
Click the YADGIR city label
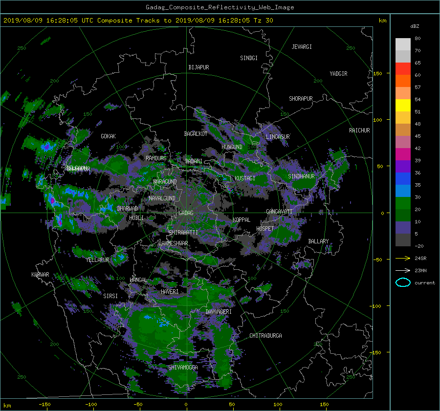point(338,74)
